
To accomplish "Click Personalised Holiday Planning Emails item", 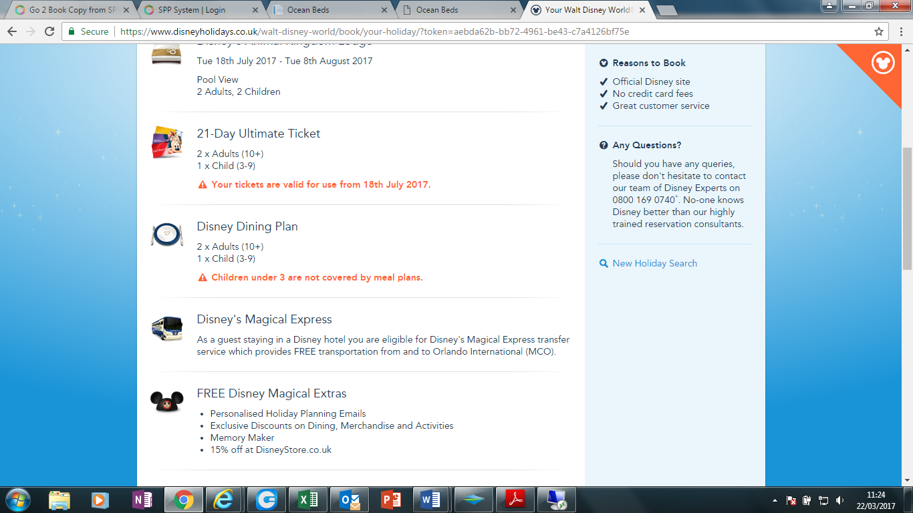I will point(288,413).
